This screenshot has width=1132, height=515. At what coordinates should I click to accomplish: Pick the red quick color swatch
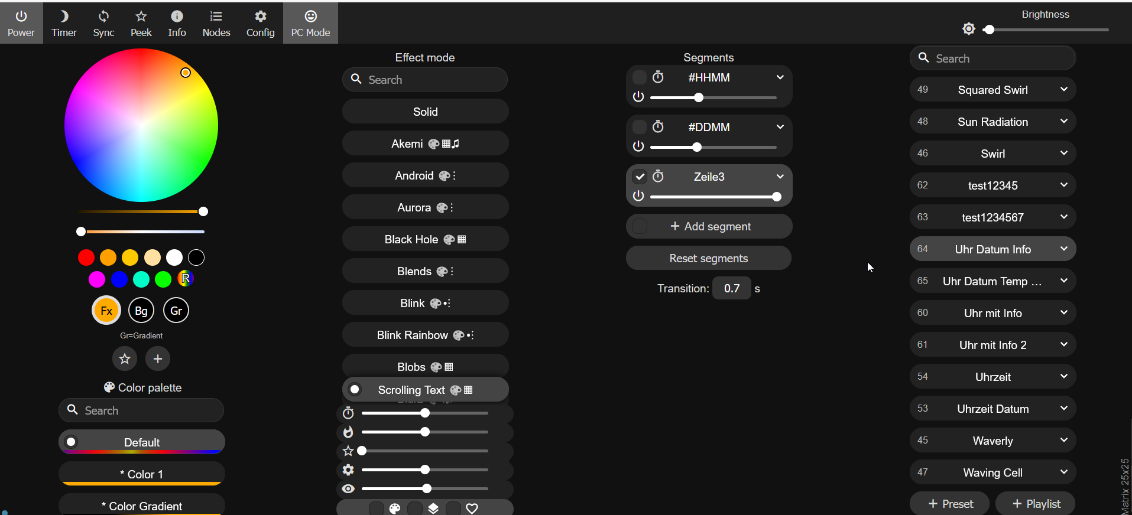(x=86, y=257)
